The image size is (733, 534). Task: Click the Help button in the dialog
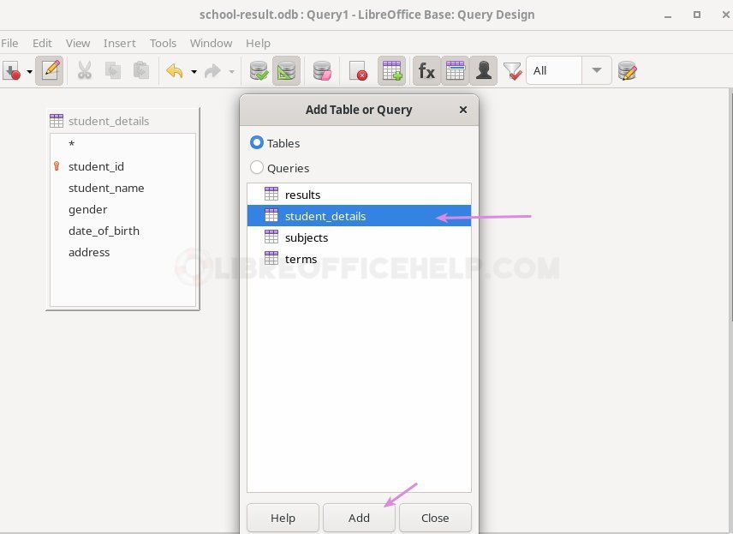click(x=283, y=518)
